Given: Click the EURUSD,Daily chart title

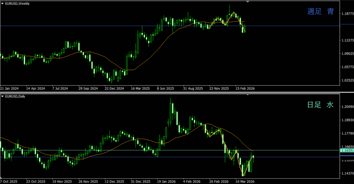Looking at the screenshot, I should (x=15, y=96).
